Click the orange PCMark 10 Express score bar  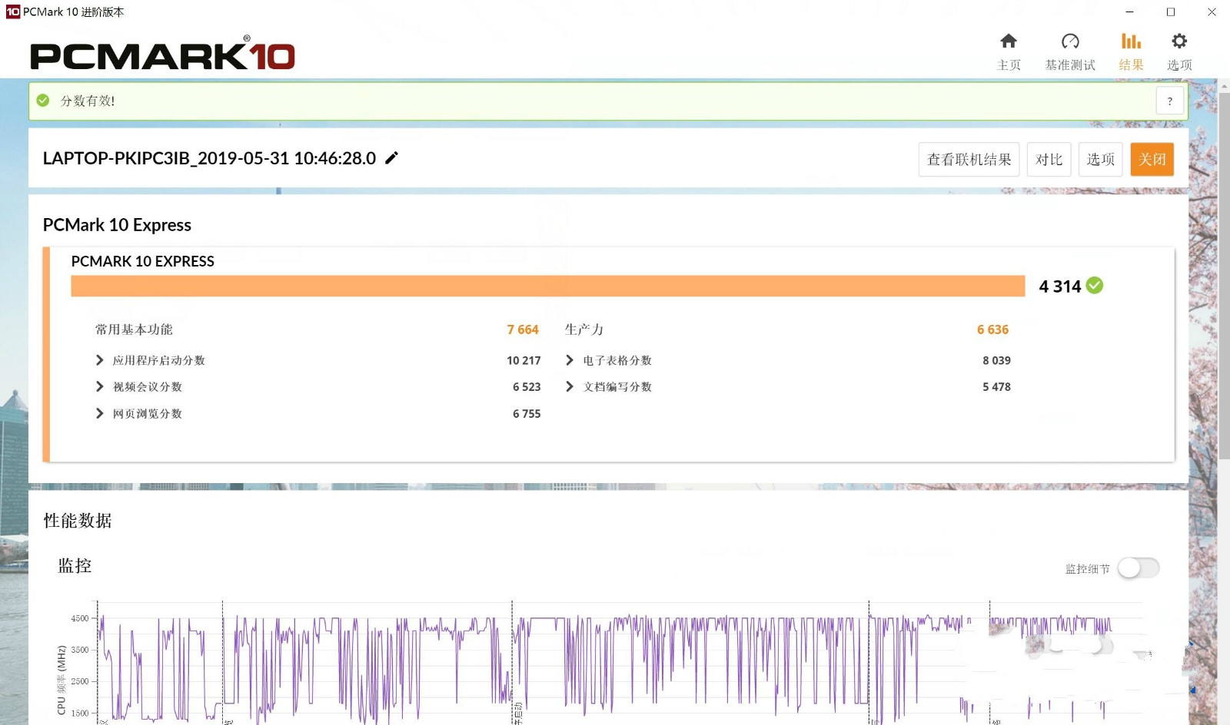click(x=548, y=286)
